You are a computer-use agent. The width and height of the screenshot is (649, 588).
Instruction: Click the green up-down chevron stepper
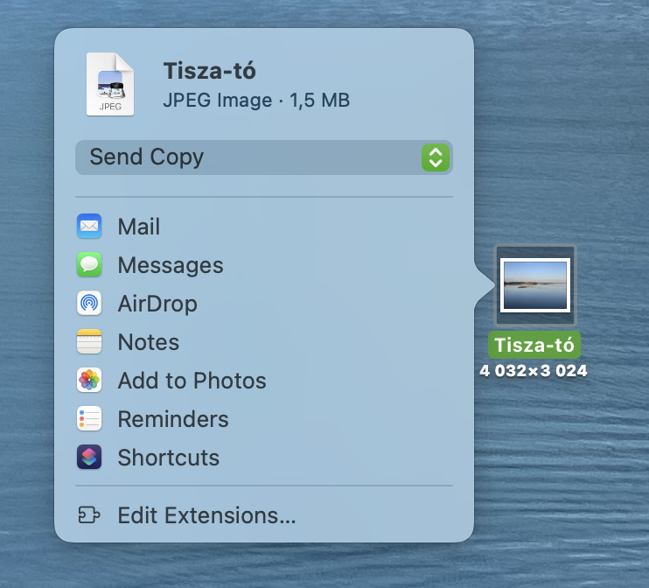tap(436, 157)
